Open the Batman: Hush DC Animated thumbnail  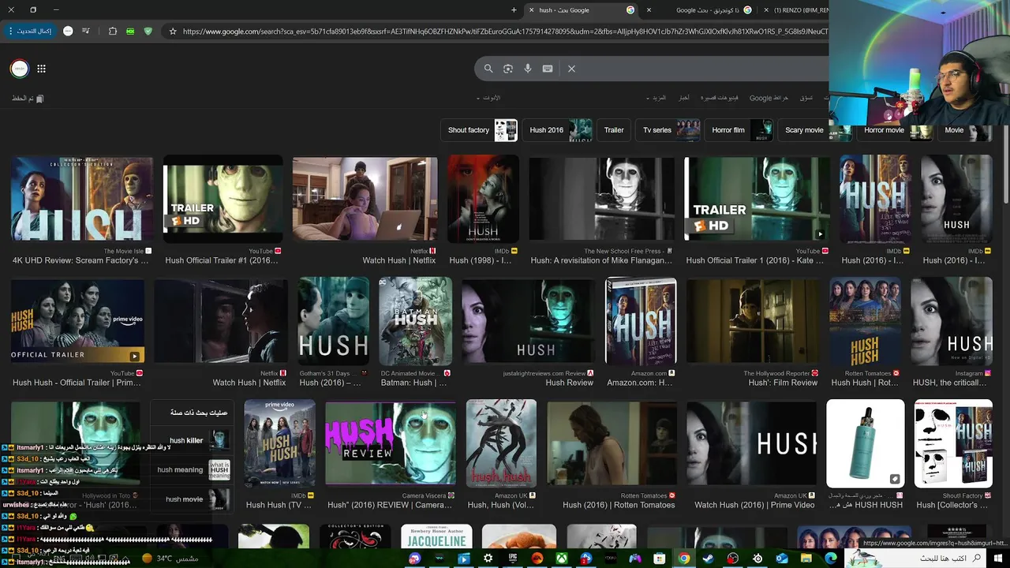coord(415,321)
